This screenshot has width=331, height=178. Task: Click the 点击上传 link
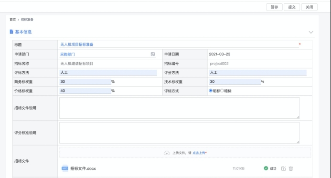pyautogui.click(x=199, y=153)
